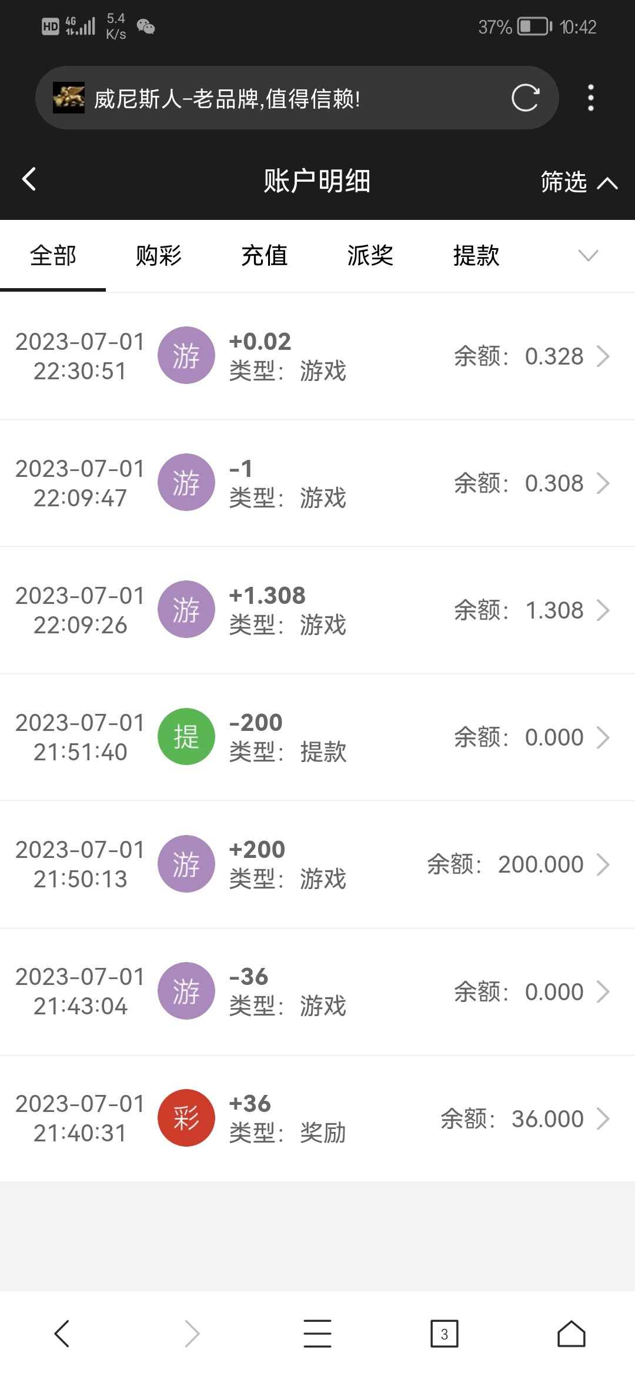Open the browser hamburger menu icon
This screenshot has height=1376, width=635.
coord(317,1334)
